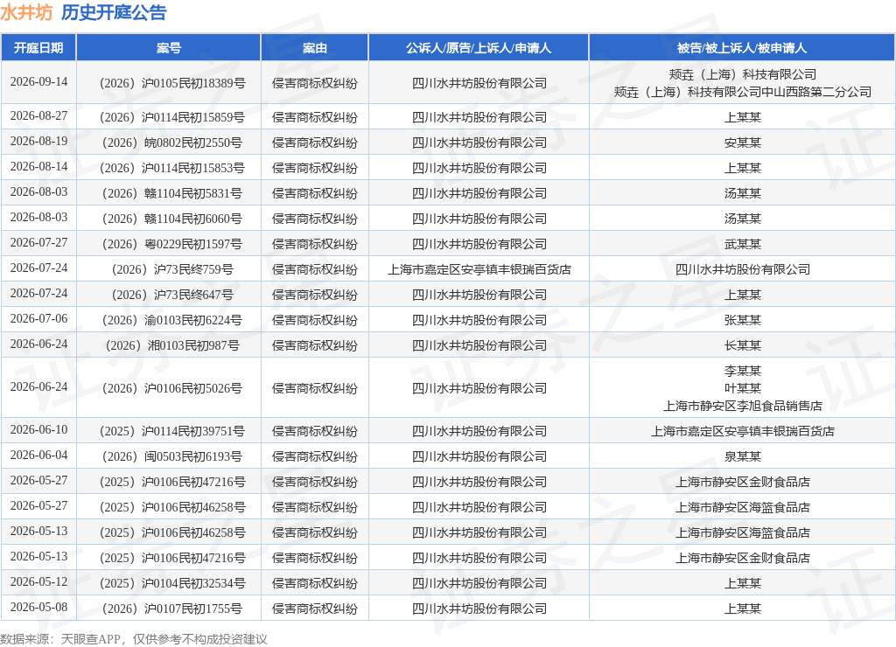The image size is (896, 647).
Task: Click the 开庭日期 column header
Action: (x=38, y=48)
